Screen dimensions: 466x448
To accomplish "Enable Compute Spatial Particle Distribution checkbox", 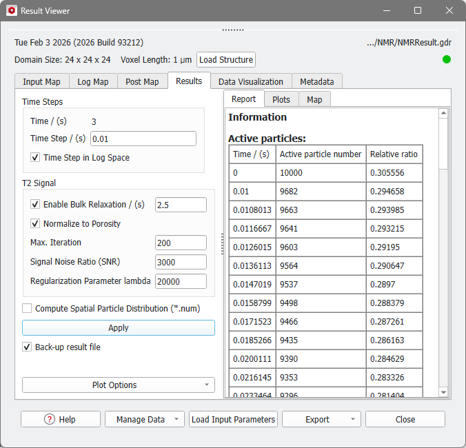I will coord(28,309).
